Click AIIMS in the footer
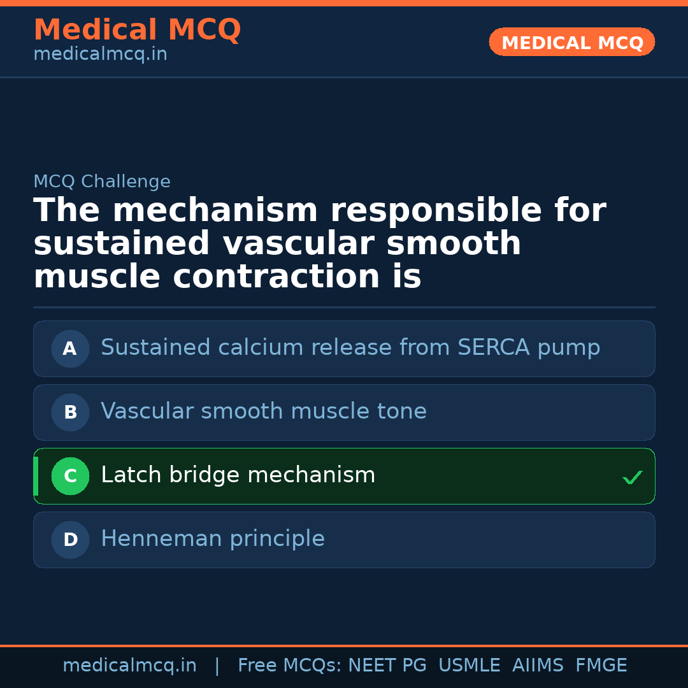 tap(538, 666)
